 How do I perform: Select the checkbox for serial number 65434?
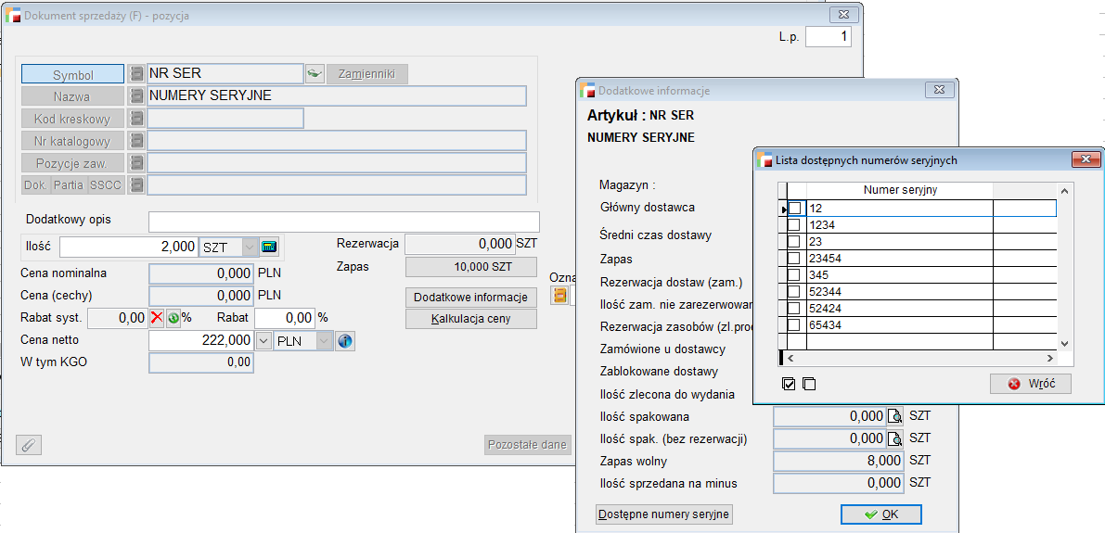(794, 325)
